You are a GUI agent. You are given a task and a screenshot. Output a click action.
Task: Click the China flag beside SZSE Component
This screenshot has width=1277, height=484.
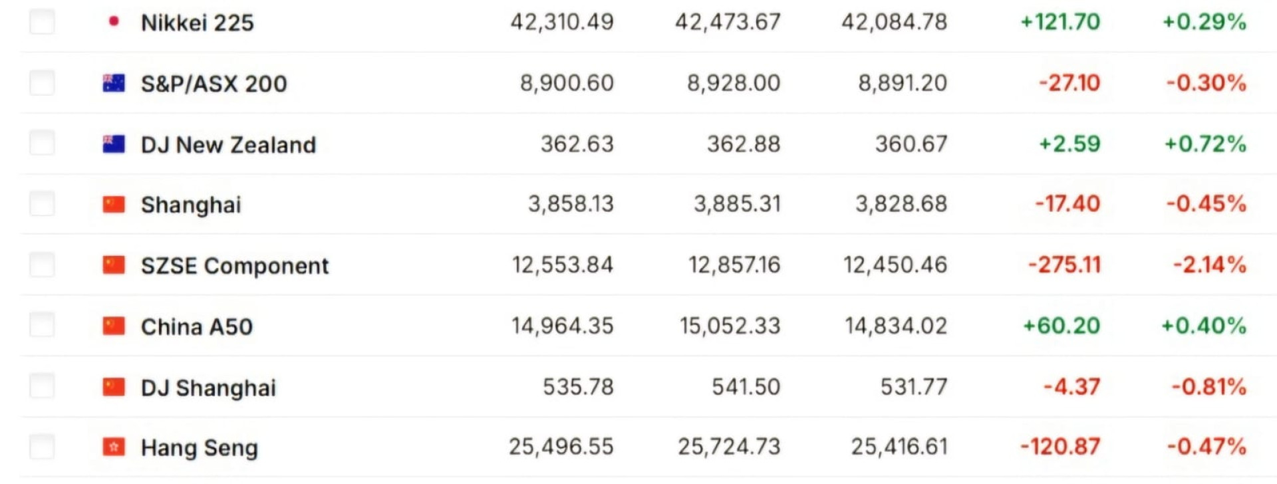coord(114,265)
